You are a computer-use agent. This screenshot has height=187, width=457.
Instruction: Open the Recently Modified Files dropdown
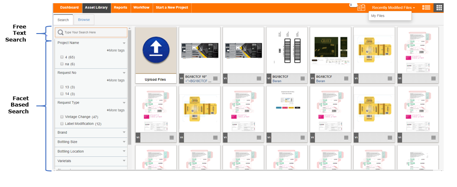[x=393, y=7]
